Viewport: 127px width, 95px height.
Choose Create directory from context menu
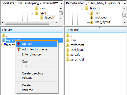tap(33, 73)
